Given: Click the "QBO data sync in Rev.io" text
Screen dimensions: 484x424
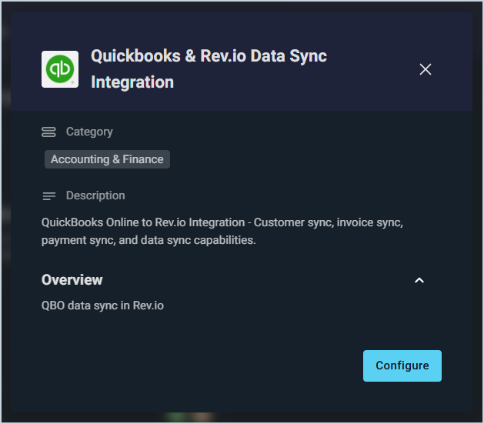Looking at the screenshot, I should click(x=102, y=305).
